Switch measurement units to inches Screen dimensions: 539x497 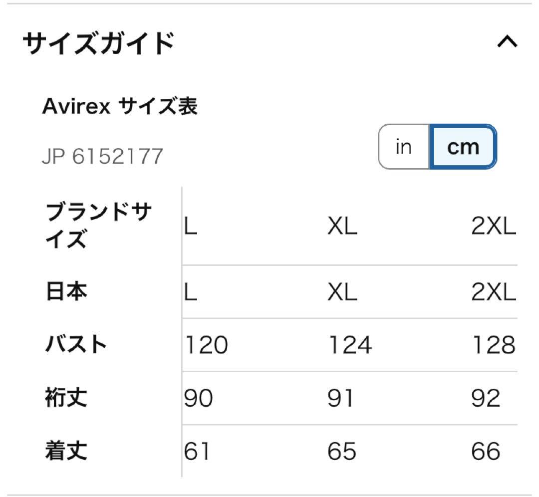(x=404, y=147)
